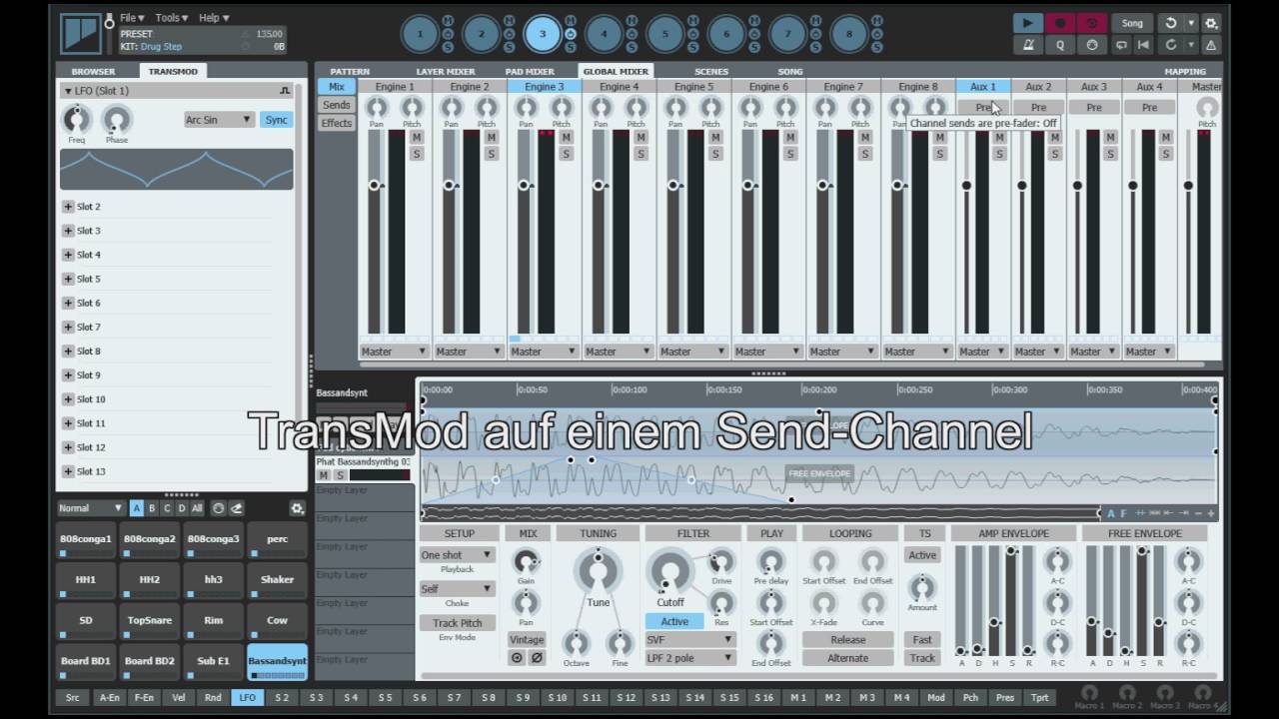Expand Slot 5 in TransMod
The height and width of the screenshot is (719, 1279).
coord(68,279)
